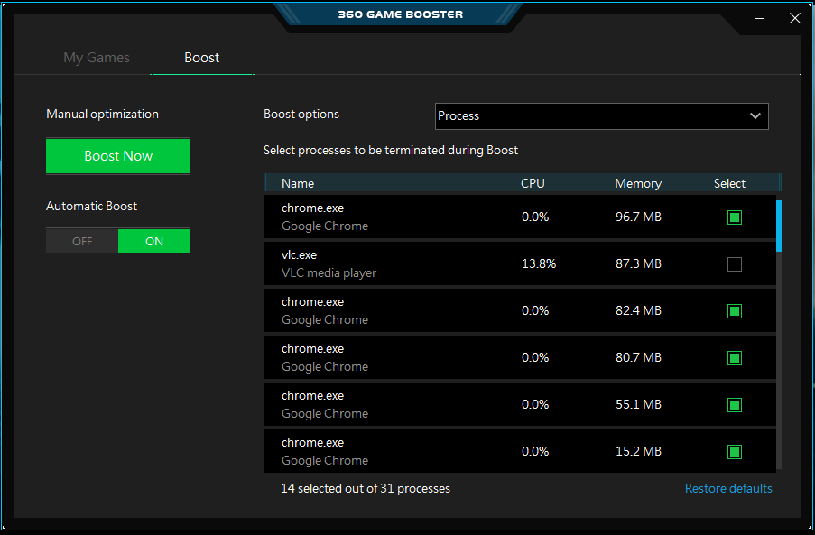Image resolution: width=815 pixels, height=535 pixels.
Task: Click the 'Select processes to be terminated' text
Action: tap(390, 150)
